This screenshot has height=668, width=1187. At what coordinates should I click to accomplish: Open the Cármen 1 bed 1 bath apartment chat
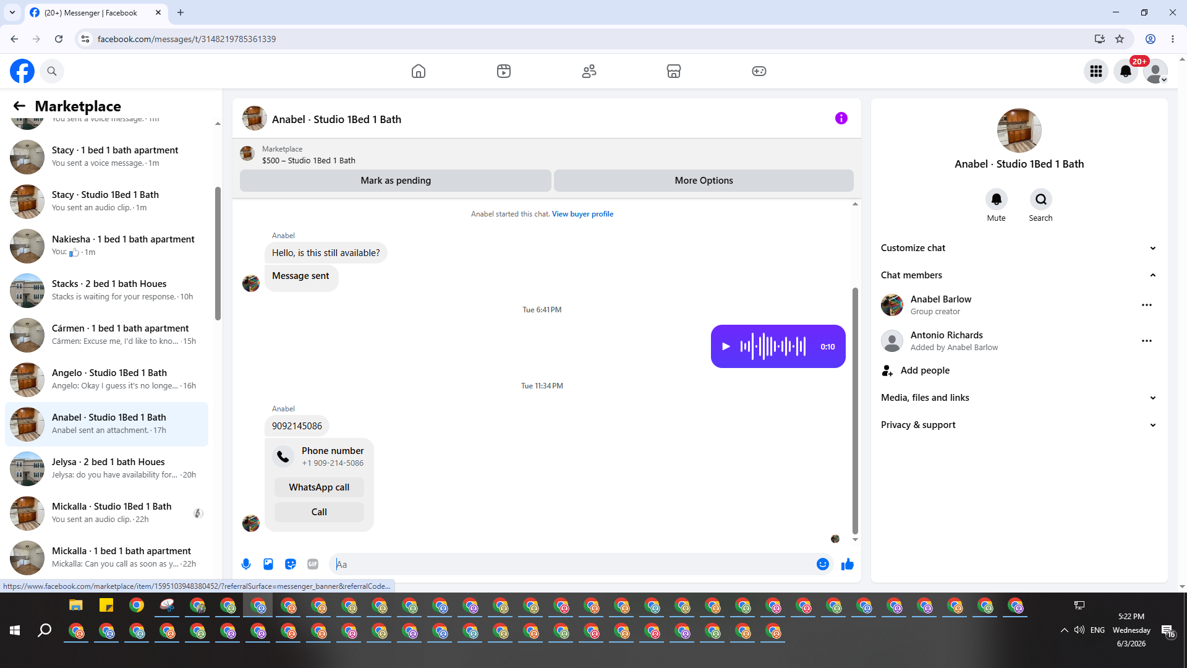106,335
